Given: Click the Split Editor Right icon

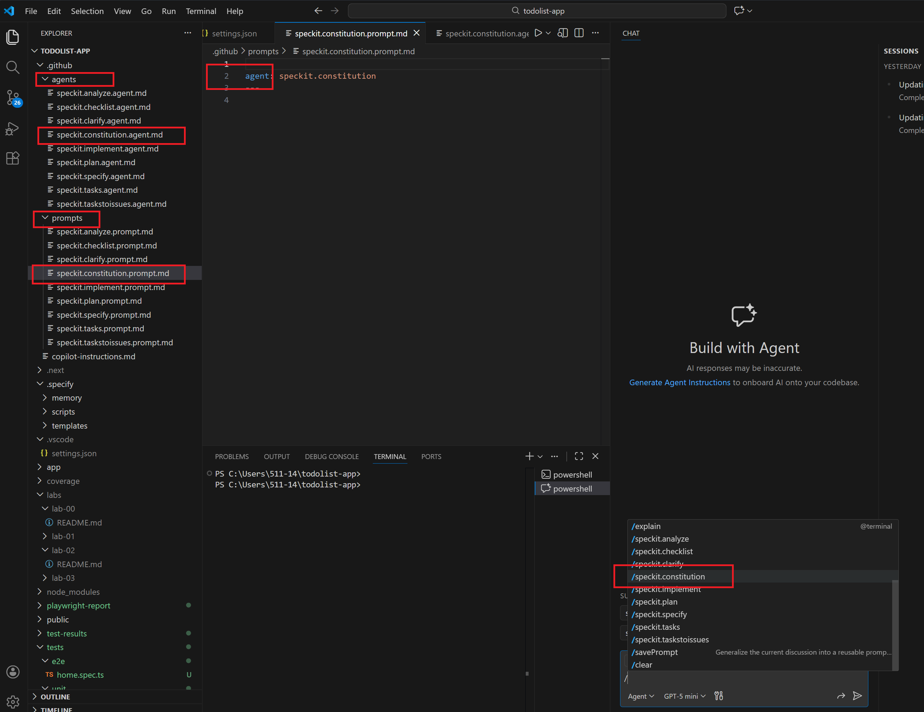Looking at the screenshot, I should (579, 33).
